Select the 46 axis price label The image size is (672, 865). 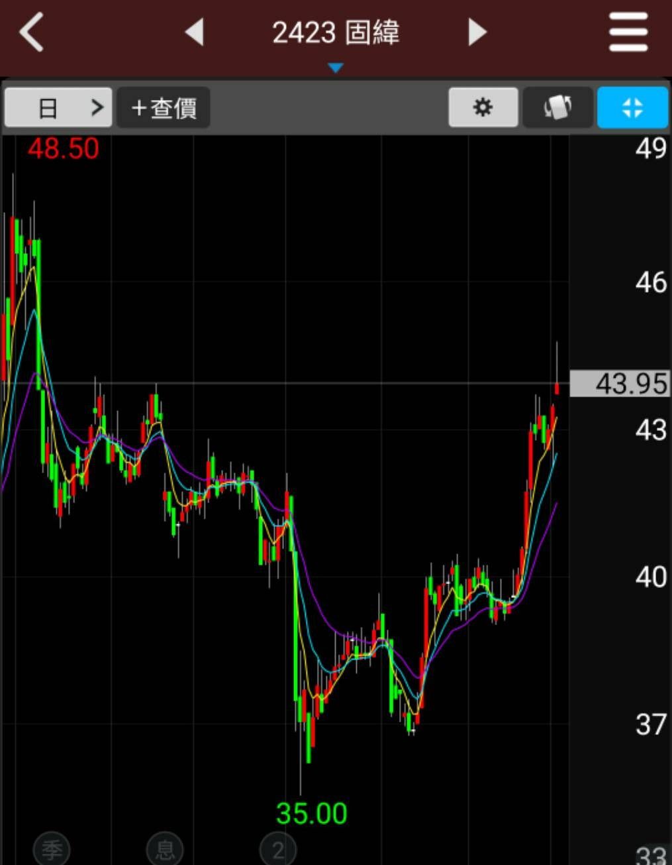click(651, 283)
